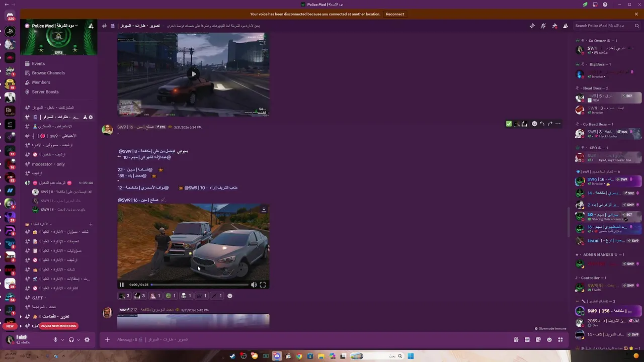644x362 pixels.
Task: Open notification settings bell in channel header
Action: coord(543,26)
